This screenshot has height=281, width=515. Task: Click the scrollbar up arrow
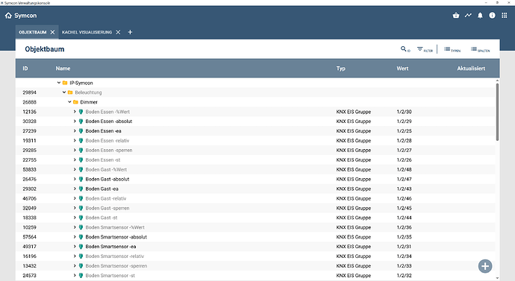497,80
